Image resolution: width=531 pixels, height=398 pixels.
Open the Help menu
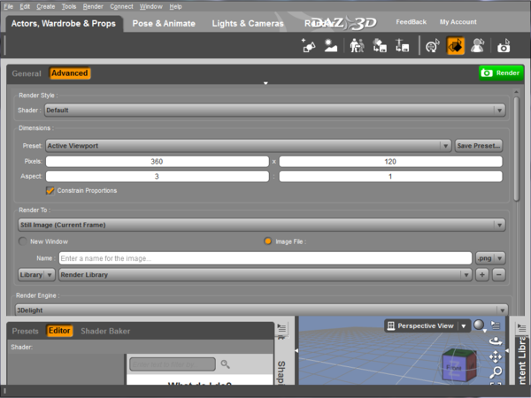point(175,6)
